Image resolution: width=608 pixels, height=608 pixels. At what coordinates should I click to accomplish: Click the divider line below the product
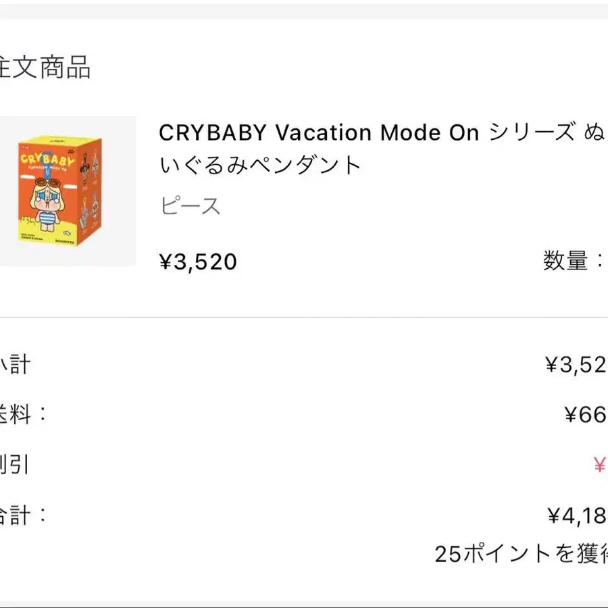pos(304,317)
